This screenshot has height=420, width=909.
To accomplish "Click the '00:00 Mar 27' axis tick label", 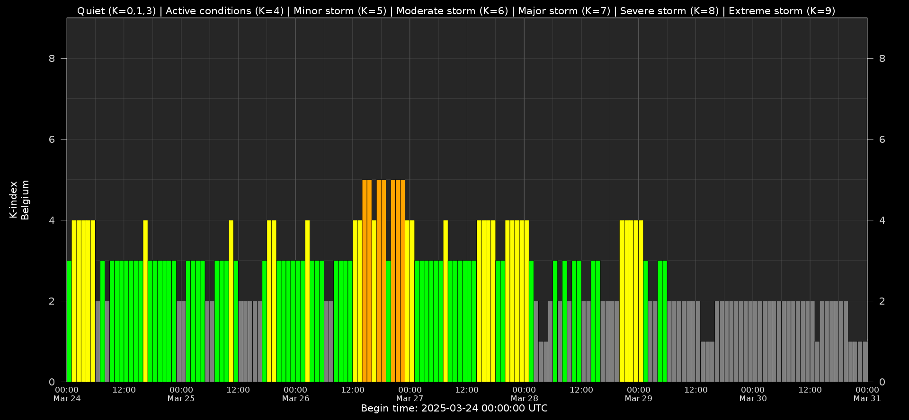I will pos(410,394).
